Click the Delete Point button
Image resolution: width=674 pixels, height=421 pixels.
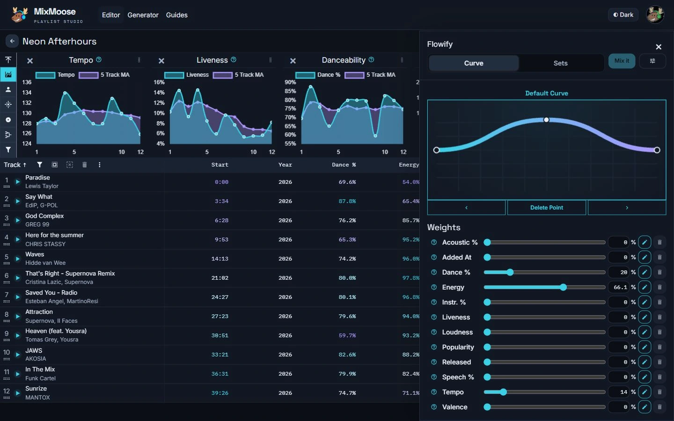[x=547, y=208]
